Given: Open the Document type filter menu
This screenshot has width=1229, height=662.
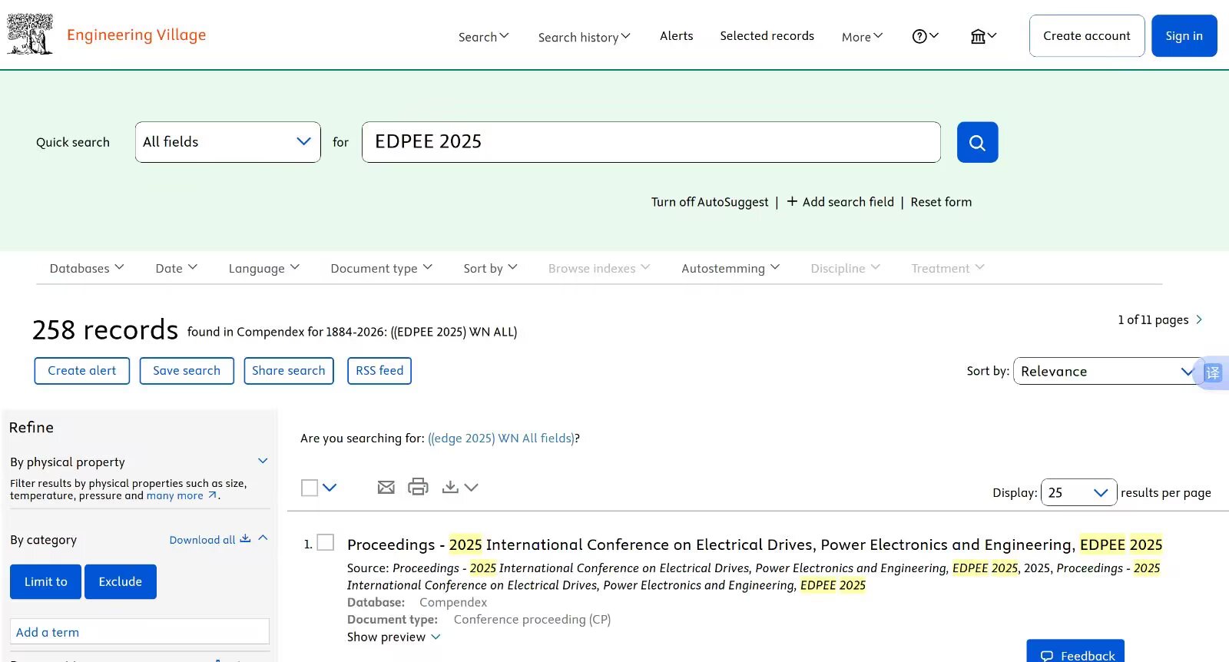Looking at the screenshot, I should coord(381,268).
